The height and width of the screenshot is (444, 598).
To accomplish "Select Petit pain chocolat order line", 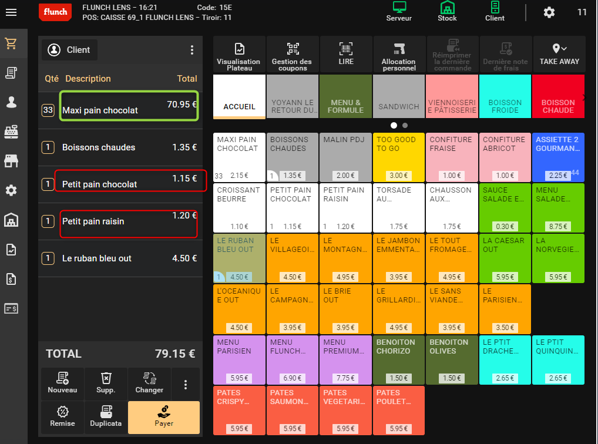I will [120, 184].
